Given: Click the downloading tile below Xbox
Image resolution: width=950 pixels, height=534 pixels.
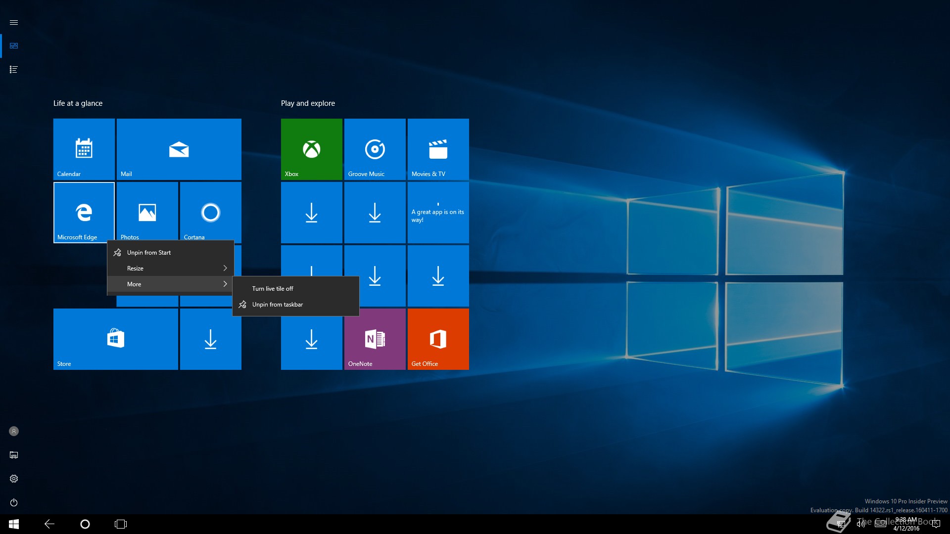Looking at the screenshot, I should click(312, 213).
